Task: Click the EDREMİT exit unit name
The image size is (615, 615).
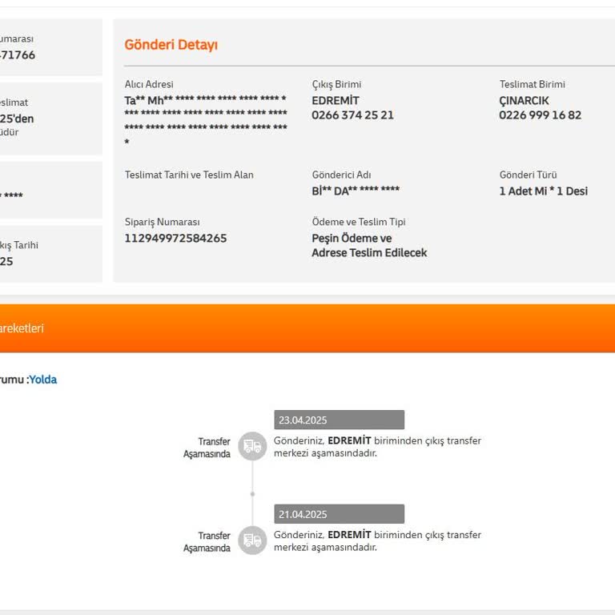Action: tap(336, 100)
